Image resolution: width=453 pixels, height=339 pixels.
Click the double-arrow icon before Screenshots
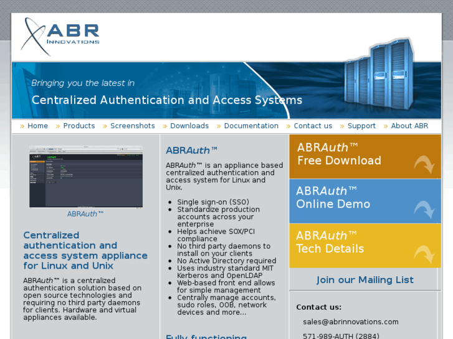tap(105, 126)
